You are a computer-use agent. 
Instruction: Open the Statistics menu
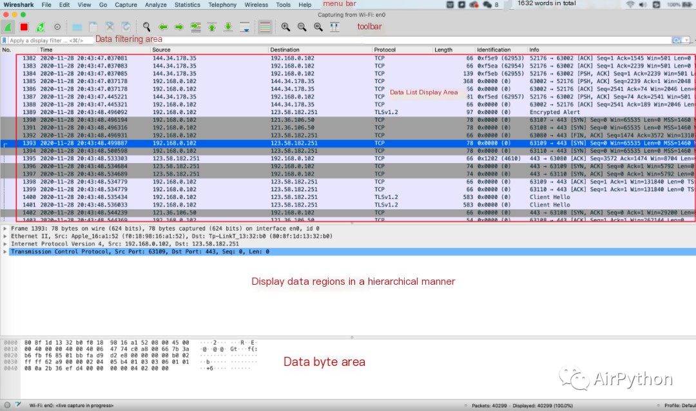click(188, 5)
